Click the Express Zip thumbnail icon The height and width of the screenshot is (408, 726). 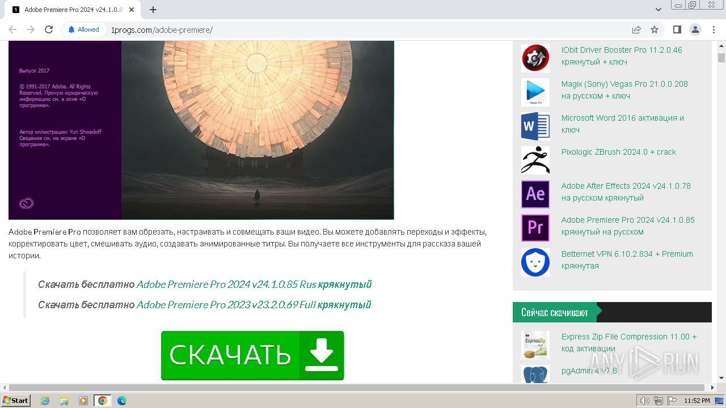click(535, 345)
